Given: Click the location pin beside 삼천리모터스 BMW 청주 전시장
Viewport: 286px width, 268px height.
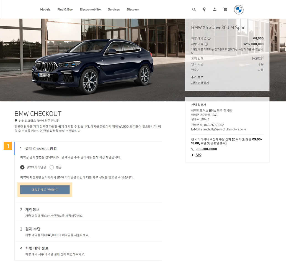Looking at the screenshot, I should (16, 121).
